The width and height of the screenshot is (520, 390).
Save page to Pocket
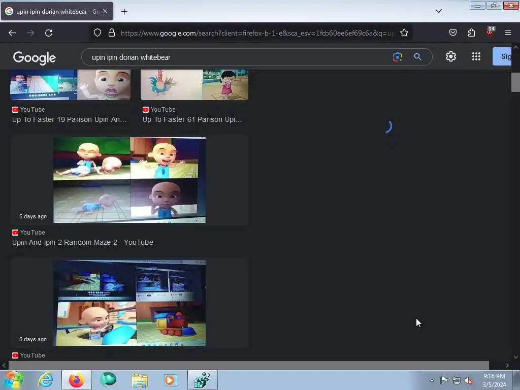coord(453,33)
